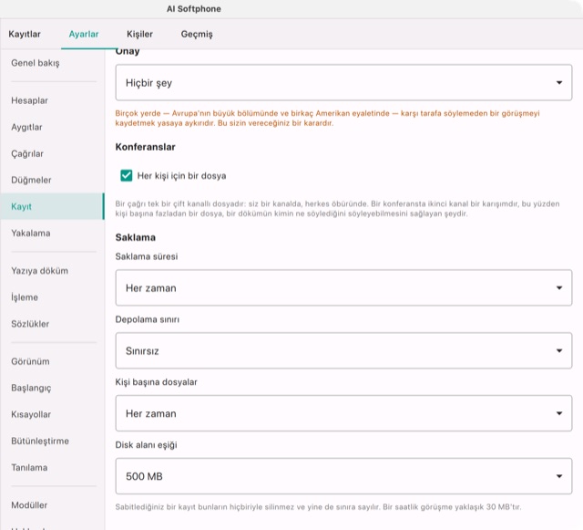Click the Saklama süresi label
Image resolution: width=583 pixels, height=530 pixels.
147,256
